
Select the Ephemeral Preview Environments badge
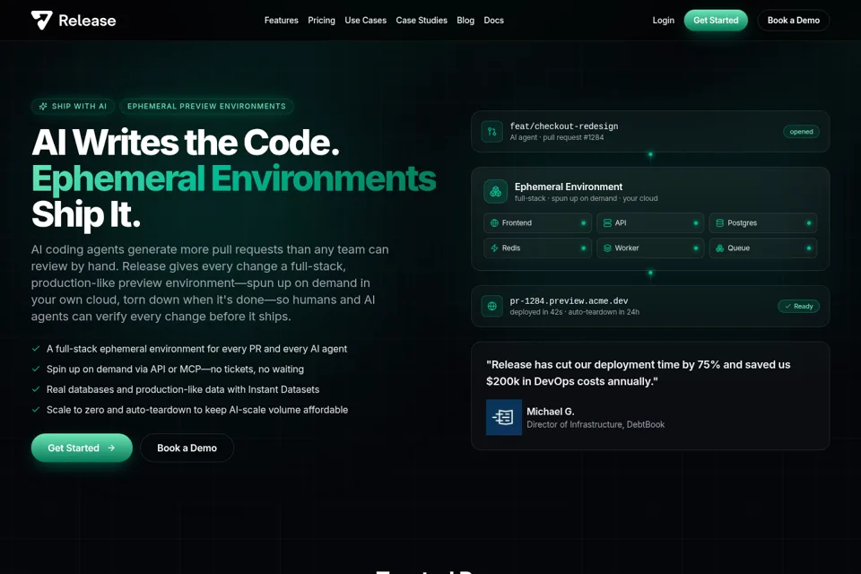tap(206, 106)
